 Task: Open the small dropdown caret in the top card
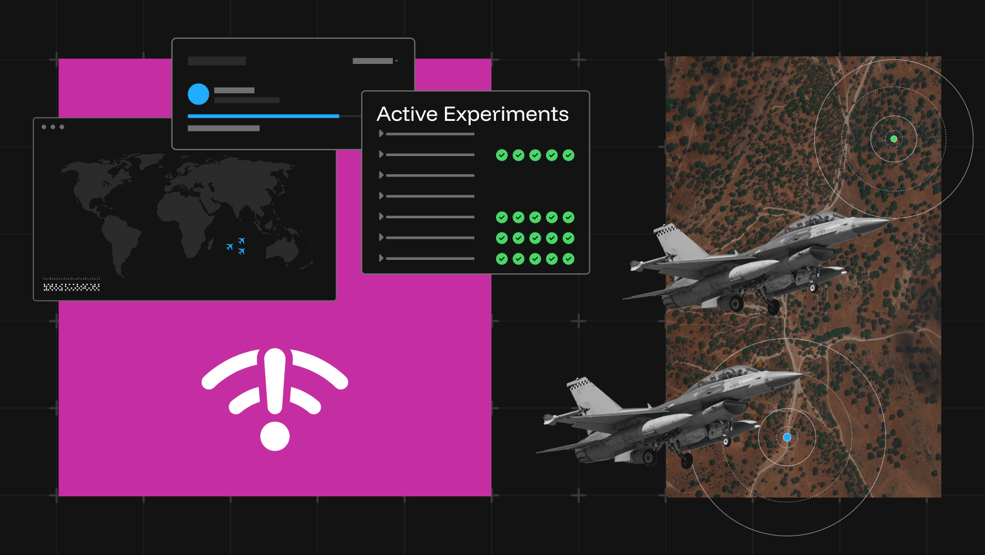click(397, 61)
